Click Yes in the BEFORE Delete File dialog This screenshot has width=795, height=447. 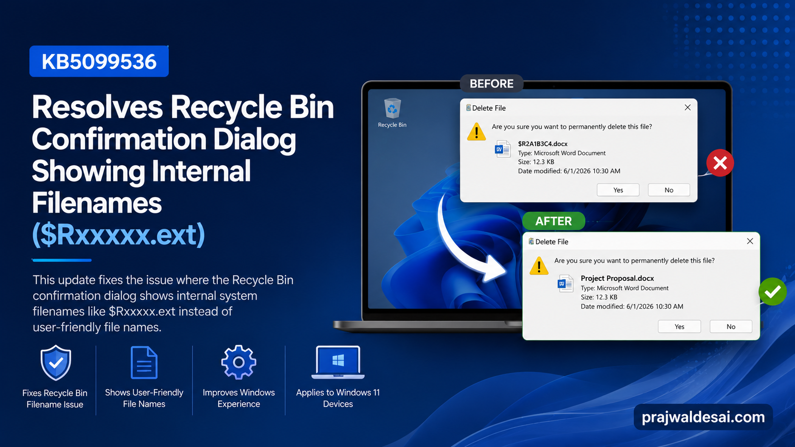pyautogui.click(x=618, y=190)
